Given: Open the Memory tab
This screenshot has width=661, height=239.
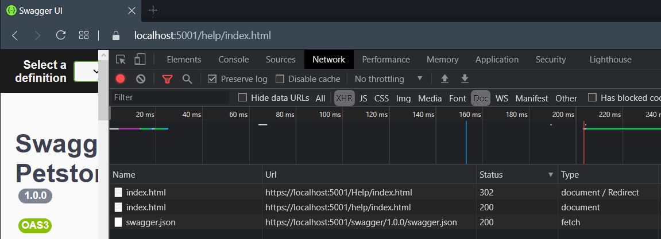Looking at the screenshot, I should pyautogui.click(x=442, y=60).
